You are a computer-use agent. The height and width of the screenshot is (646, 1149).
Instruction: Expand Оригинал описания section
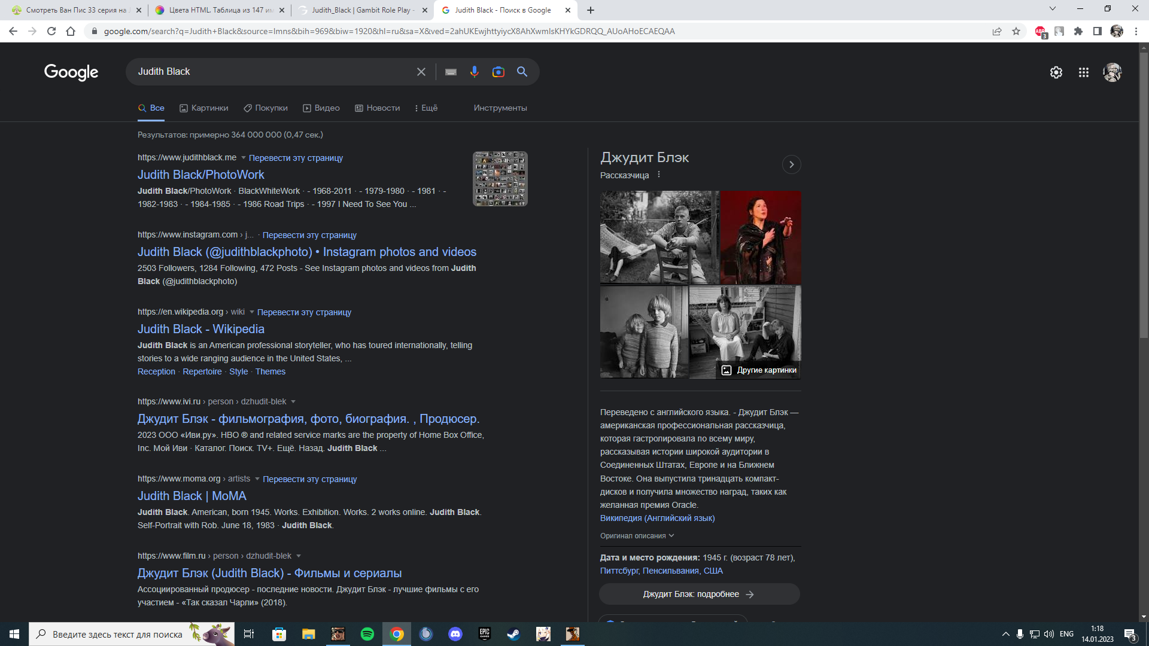tap(637, 536)
